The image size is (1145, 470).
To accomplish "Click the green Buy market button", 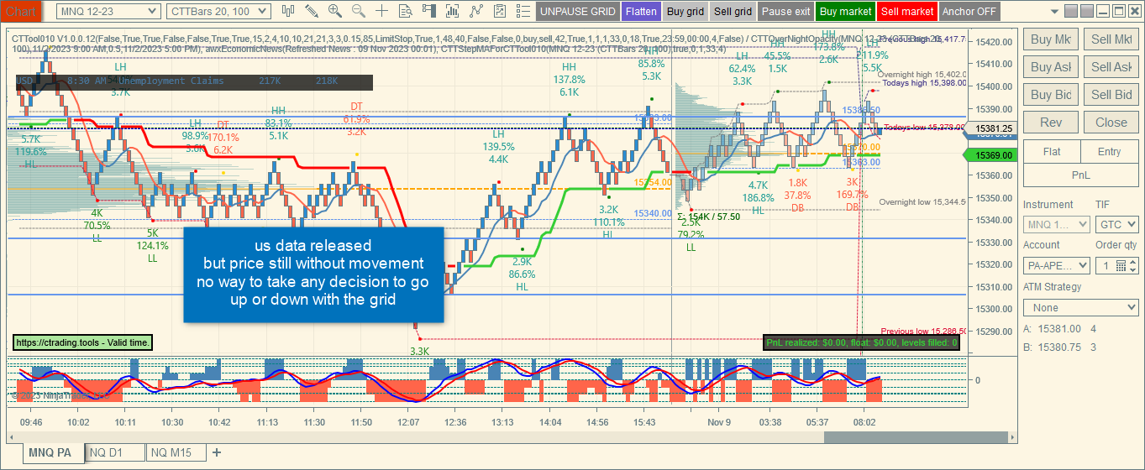I will click(846, 12).
